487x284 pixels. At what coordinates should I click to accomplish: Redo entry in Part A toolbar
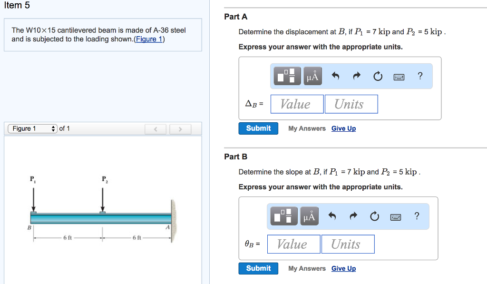click(x=357, y=76)
